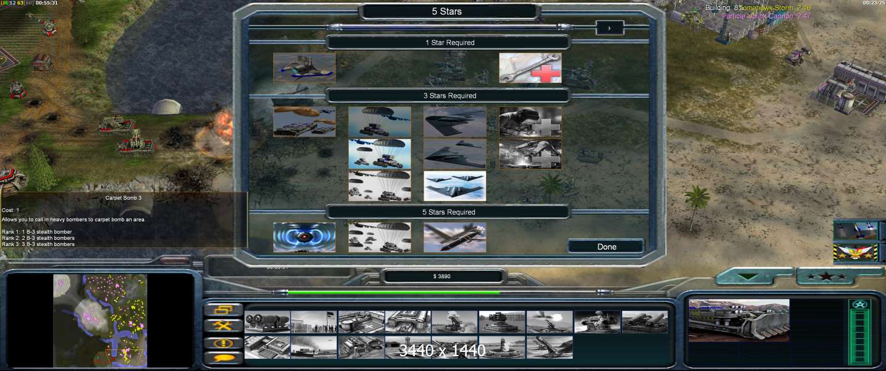Build the twin missile tube launcher
The image size is (886, 371).
(645, 322)
